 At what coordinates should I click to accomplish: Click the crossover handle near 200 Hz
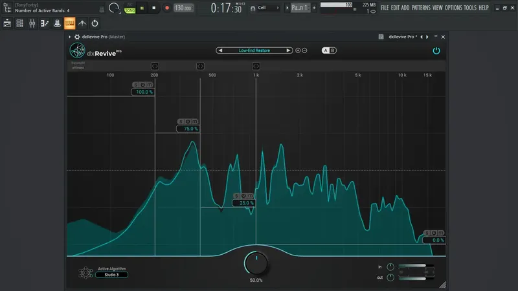[155, 67]
